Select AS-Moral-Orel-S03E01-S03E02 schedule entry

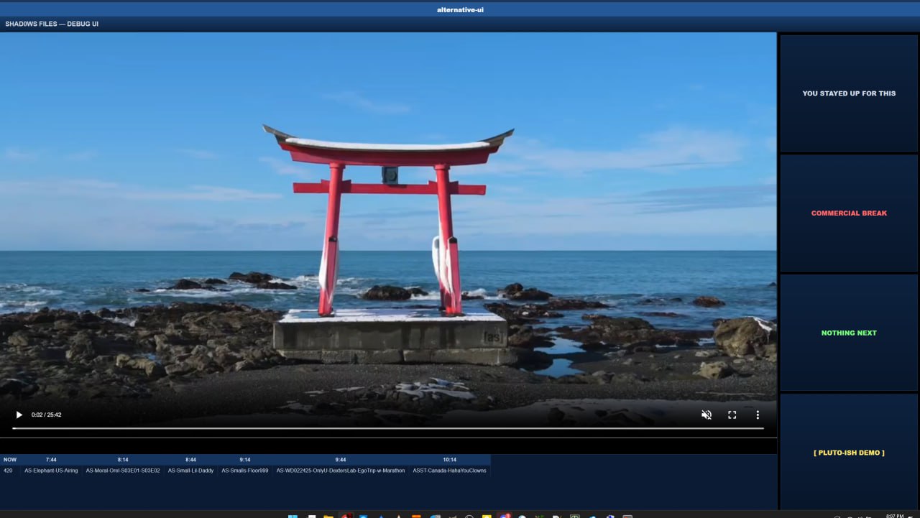pos(123,471)
